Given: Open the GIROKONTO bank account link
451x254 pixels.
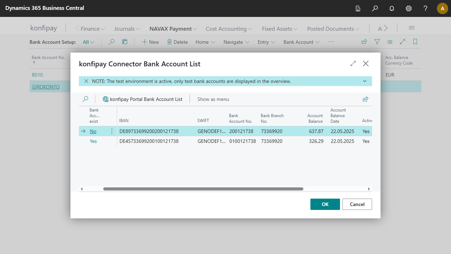Looking at the screenshot, I should tap(46, 86).
